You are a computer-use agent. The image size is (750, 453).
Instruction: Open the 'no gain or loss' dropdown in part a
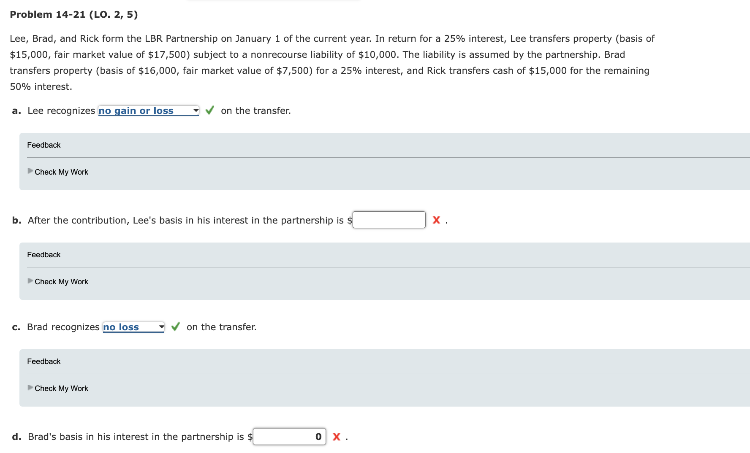click(x=148, y=111)
